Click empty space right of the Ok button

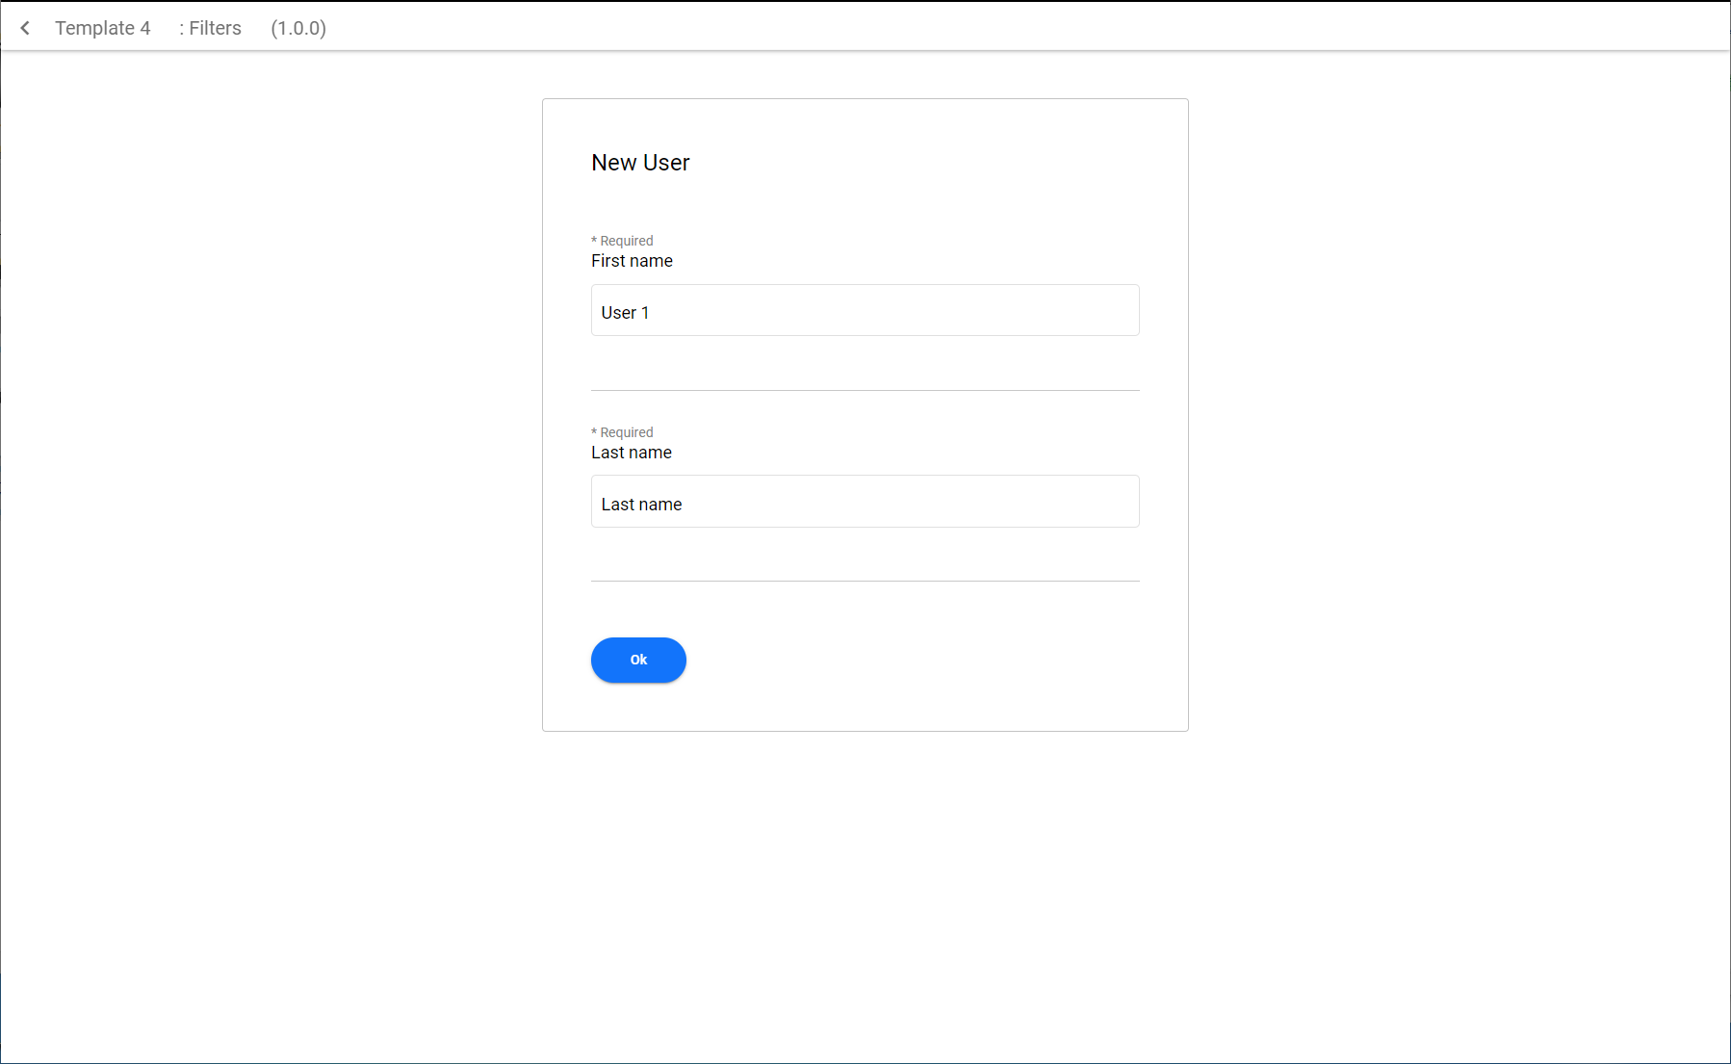915,660
